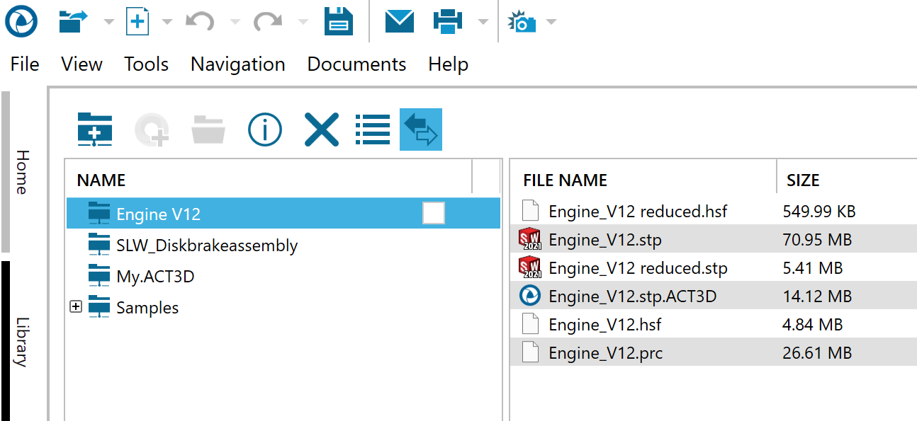Expand the Samples tree node
This screenshot has height=421, width=917.
tap(76, 307)
